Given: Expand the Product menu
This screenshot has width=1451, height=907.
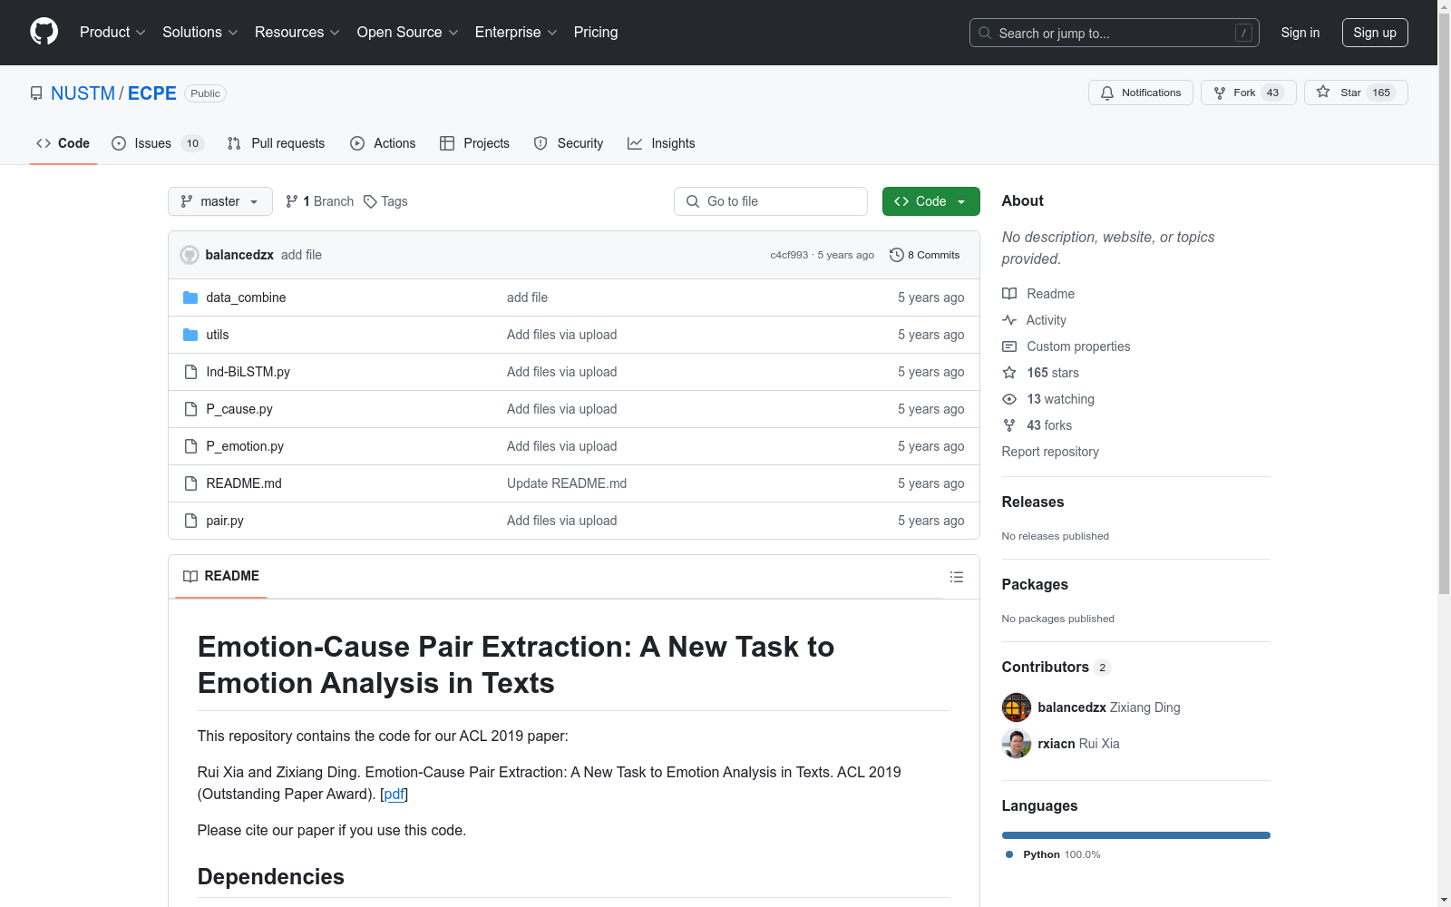Looking at the screenshot, I should click(112, 32).
